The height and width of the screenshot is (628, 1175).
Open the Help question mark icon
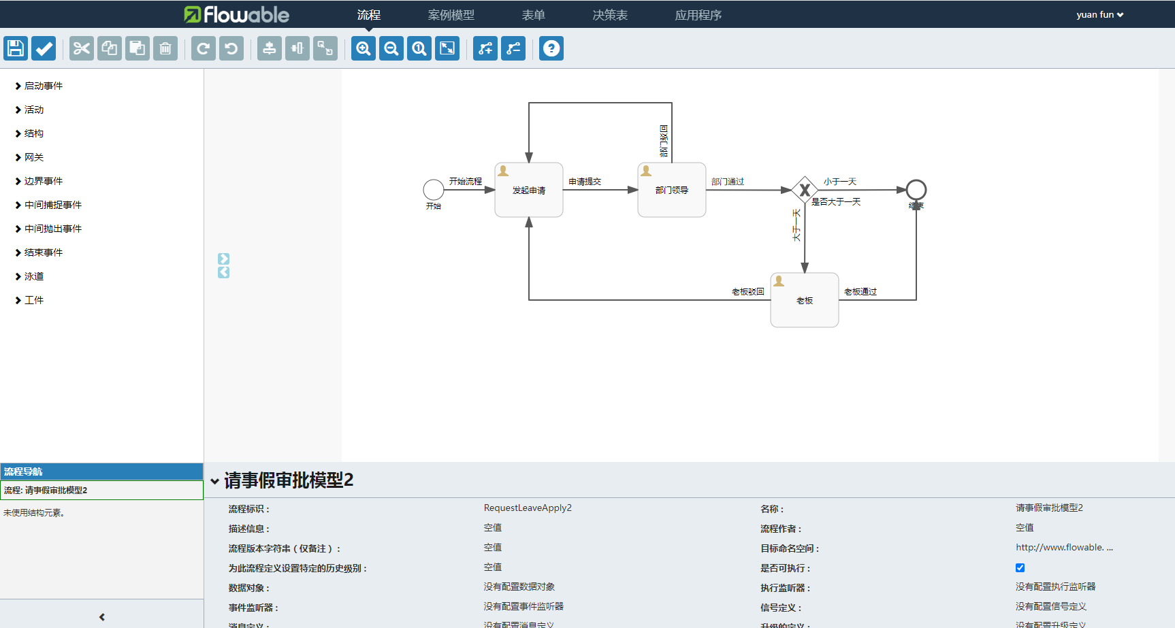(x=551, y=48)
